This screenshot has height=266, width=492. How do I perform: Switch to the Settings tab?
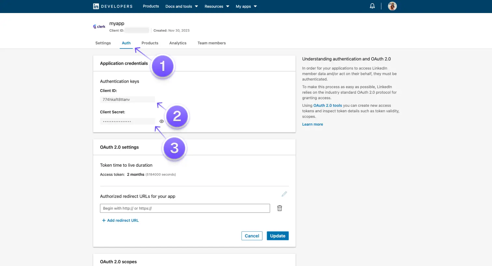pos(103,43)
